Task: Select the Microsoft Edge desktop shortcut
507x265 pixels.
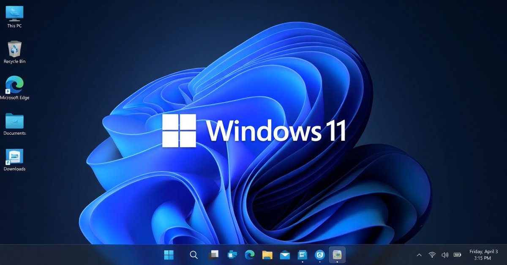Action: point(14,88)
